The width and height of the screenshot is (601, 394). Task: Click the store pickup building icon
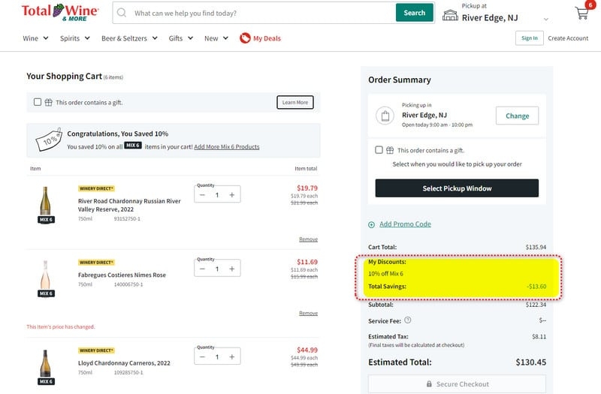[450, 14]
